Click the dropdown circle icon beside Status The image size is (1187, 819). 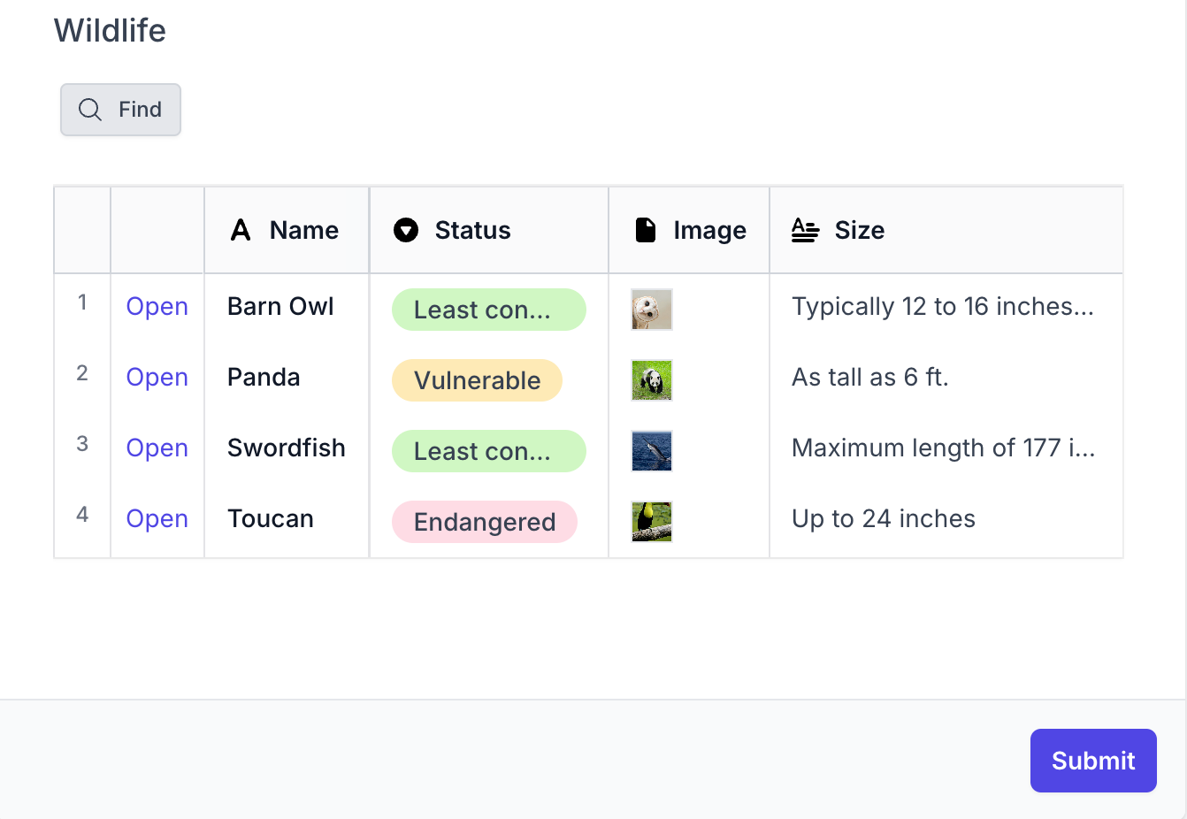click(x=406, y=230)
